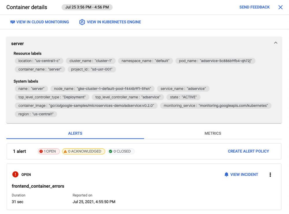The image size is (289, 214).
Task: Click the name "server" system label chip
Action: 31,89
